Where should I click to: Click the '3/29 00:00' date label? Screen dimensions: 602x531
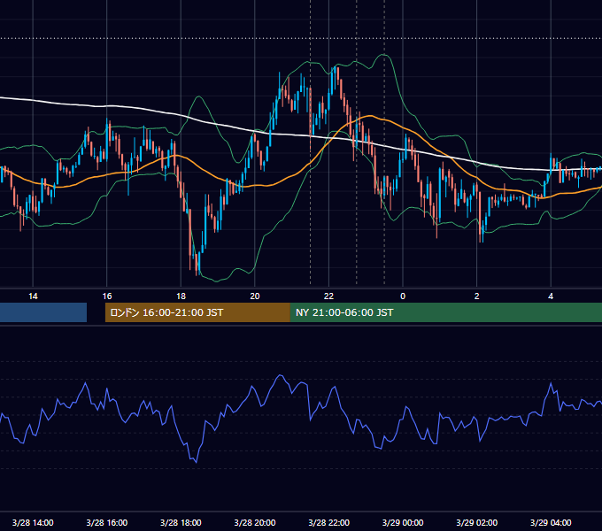pyautogui.click(x=403, y=522)
